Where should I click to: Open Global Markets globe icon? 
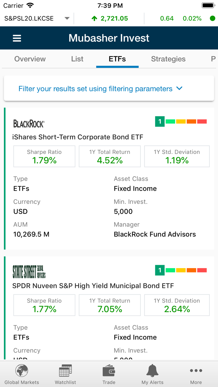22,371
